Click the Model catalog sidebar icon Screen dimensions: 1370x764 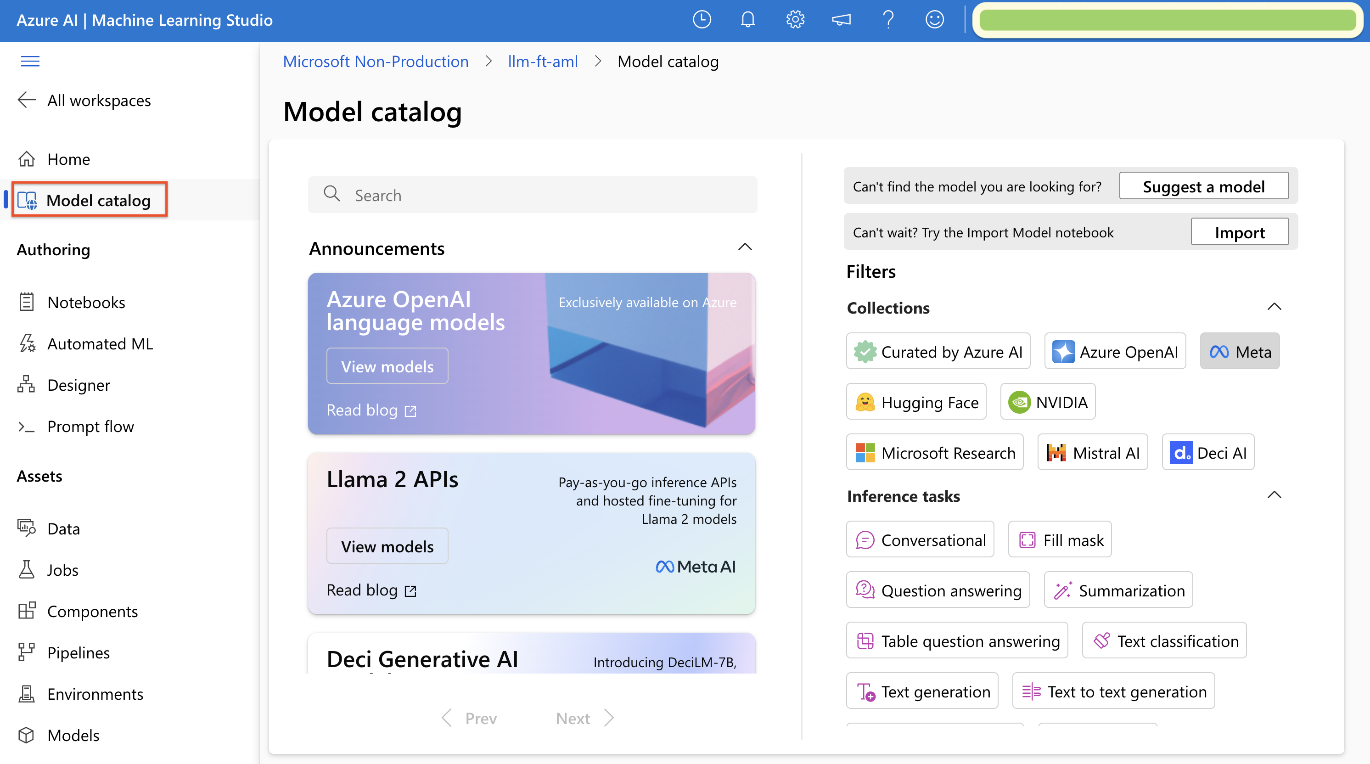click(x=28, y=201)
